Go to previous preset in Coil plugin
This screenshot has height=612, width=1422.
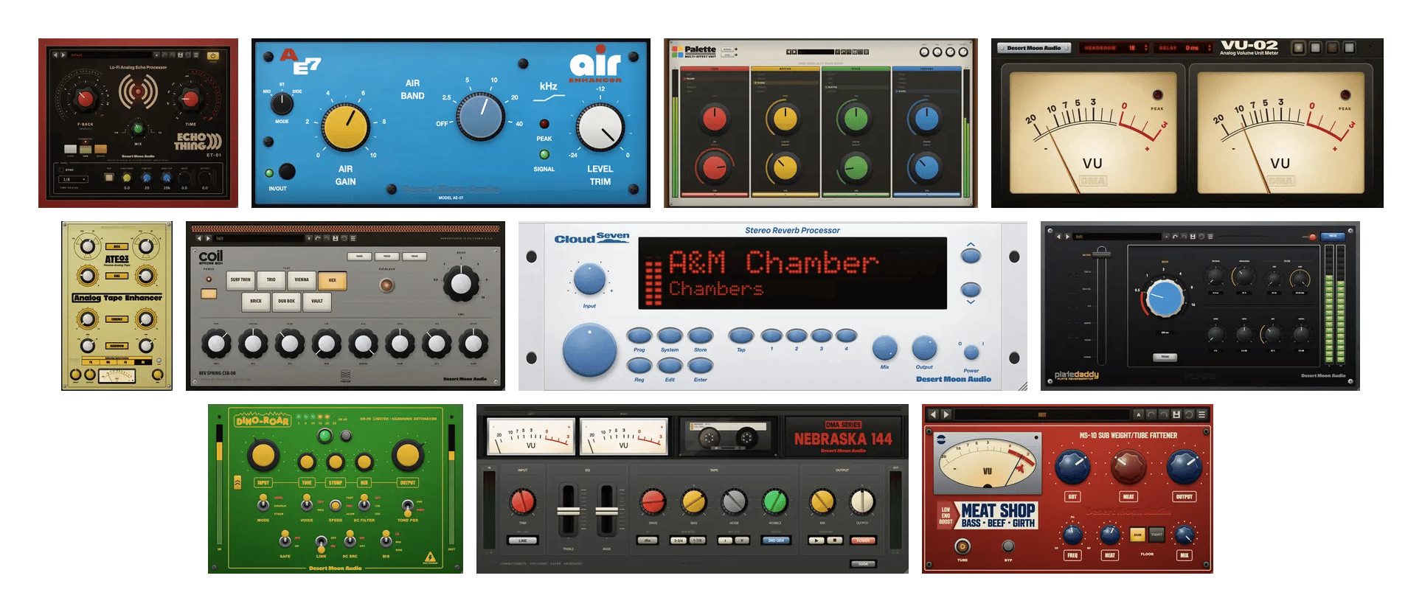point(199,238)
